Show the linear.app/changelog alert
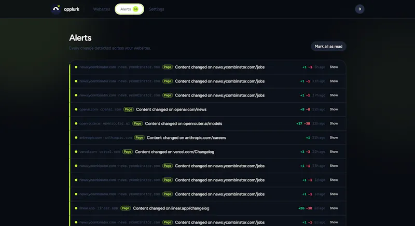 (334, 208)
